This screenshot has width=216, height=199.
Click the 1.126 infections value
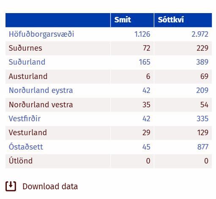click(142, 34)
